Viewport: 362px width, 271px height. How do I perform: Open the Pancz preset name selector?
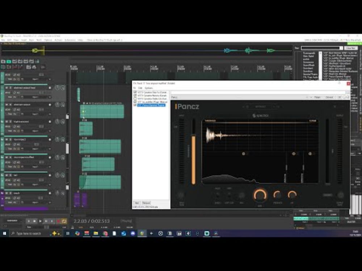(260, 107)
